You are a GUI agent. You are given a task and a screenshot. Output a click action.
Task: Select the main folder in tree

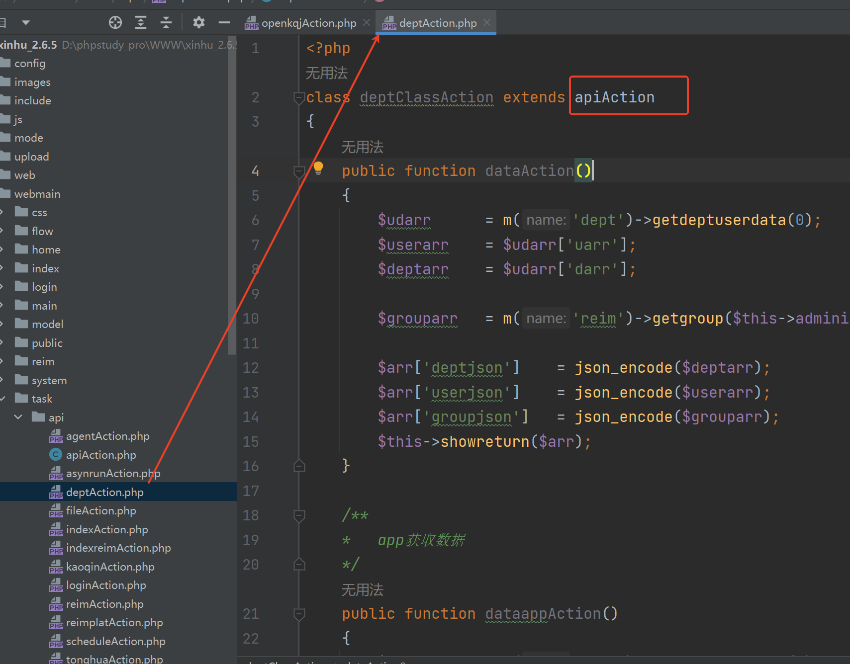44,306
